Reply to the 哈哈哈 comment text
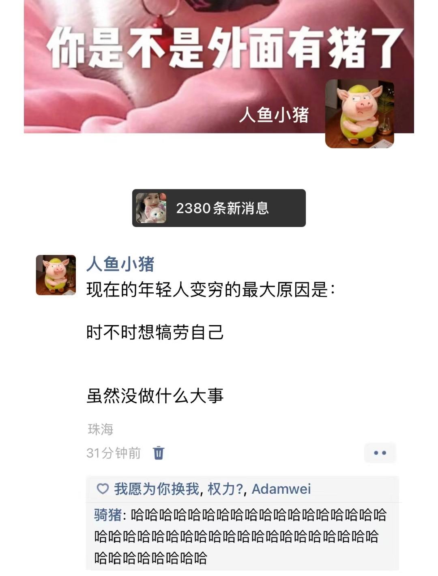Viewport: 438px width, 576px height. [x=240, y=536]
